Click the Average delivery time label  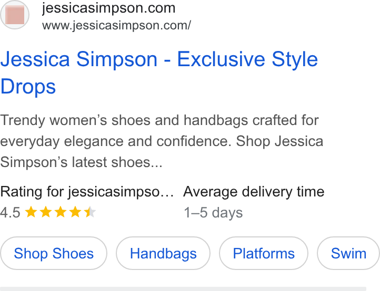(254, 192)
